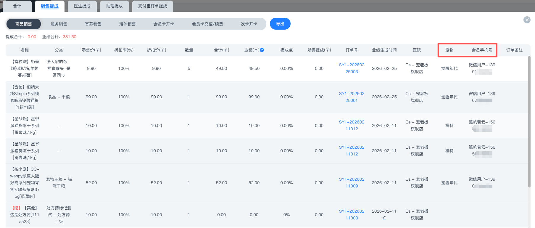Select the 商品销售 category pill
Viewport: 535px width, 228px height.
coord(24,24)
